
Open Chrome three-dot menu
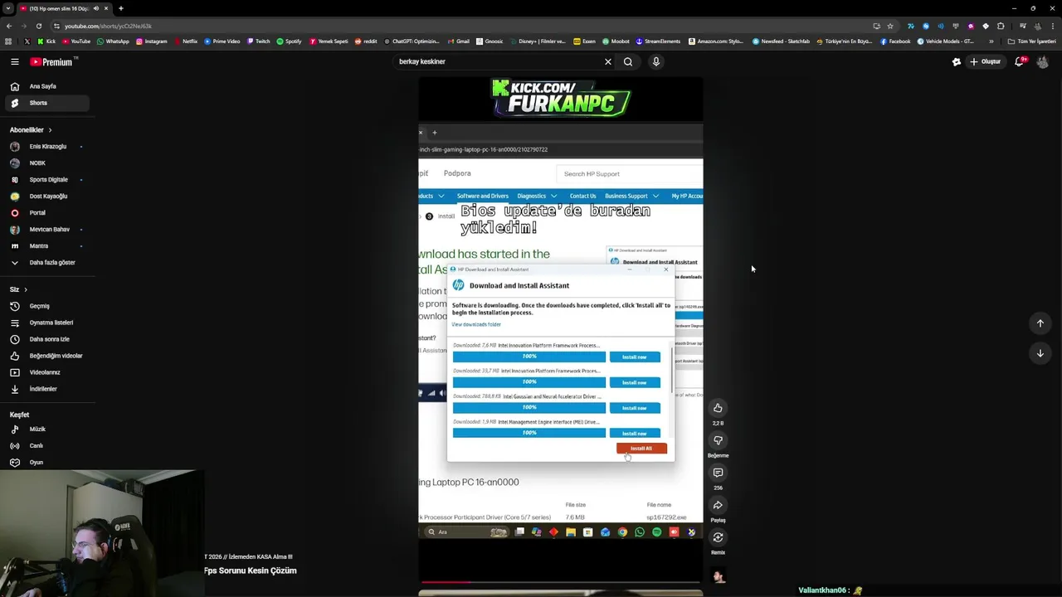click(1052, 26)
